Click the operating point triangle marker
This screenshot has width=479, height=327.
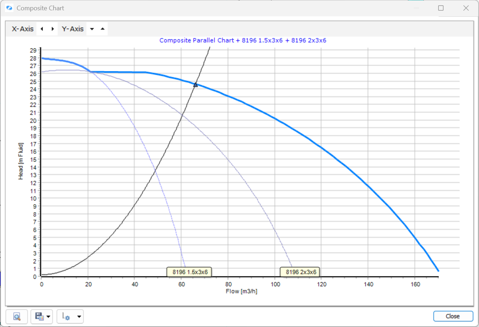pos(196,85)
